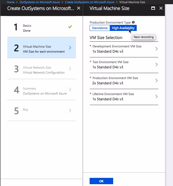
Task: Select the High Availability environment type
Action: pyautogui.click(x=123, y=28)
